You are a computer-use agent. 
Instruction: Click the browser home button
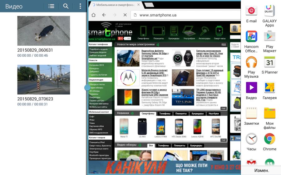pyautogui.click(x=93, y=15)
